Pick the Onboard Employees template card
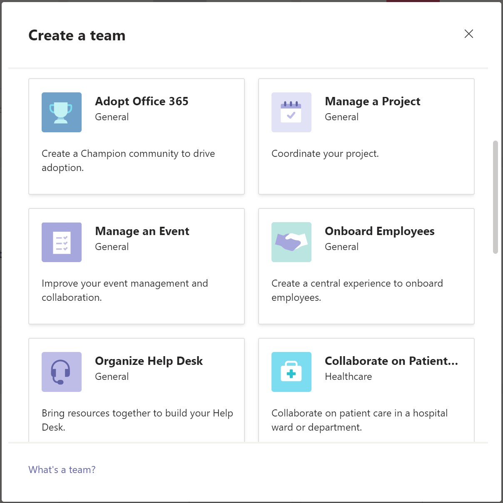This screenshot has height=503, width=503. [x=366, y=266]
